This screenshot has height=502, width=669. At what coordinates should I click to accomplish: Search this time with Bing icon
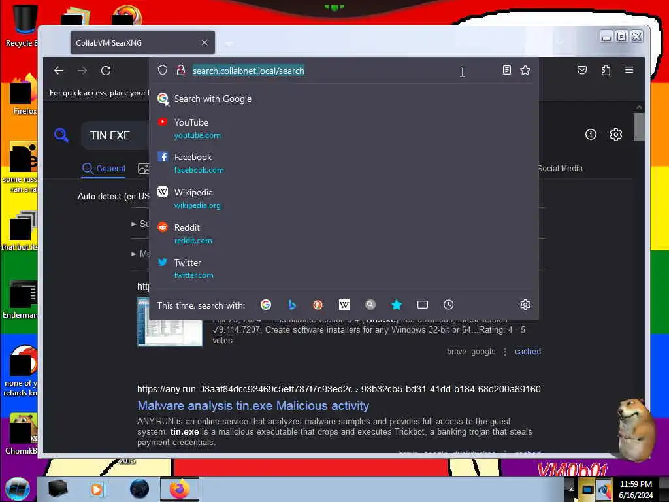coord(292,305)
